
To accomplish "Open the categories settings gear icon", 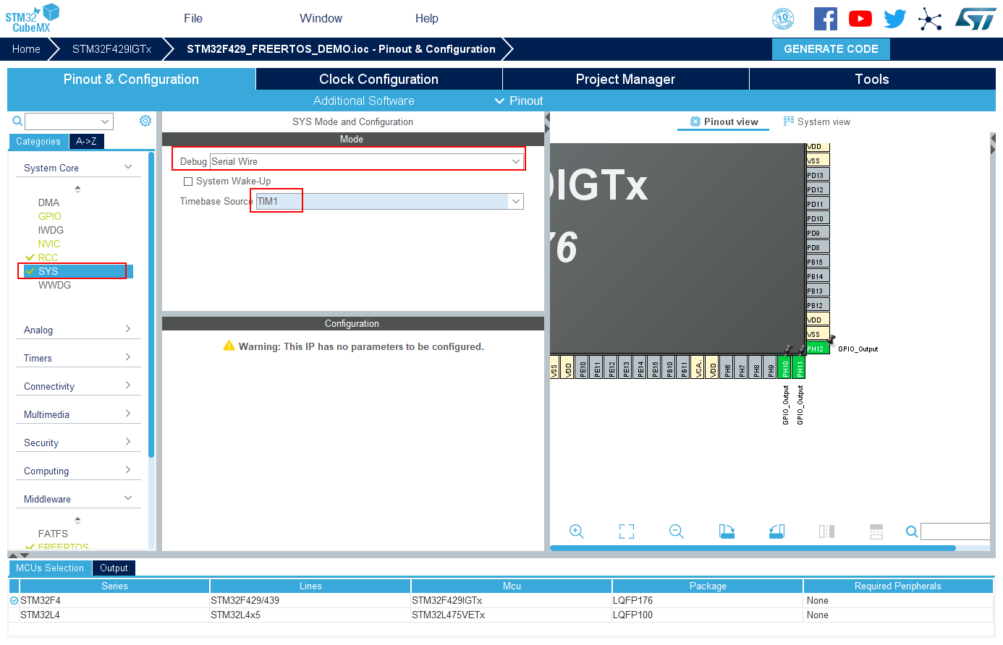I will pyautogui.click(x=145, y=121).
